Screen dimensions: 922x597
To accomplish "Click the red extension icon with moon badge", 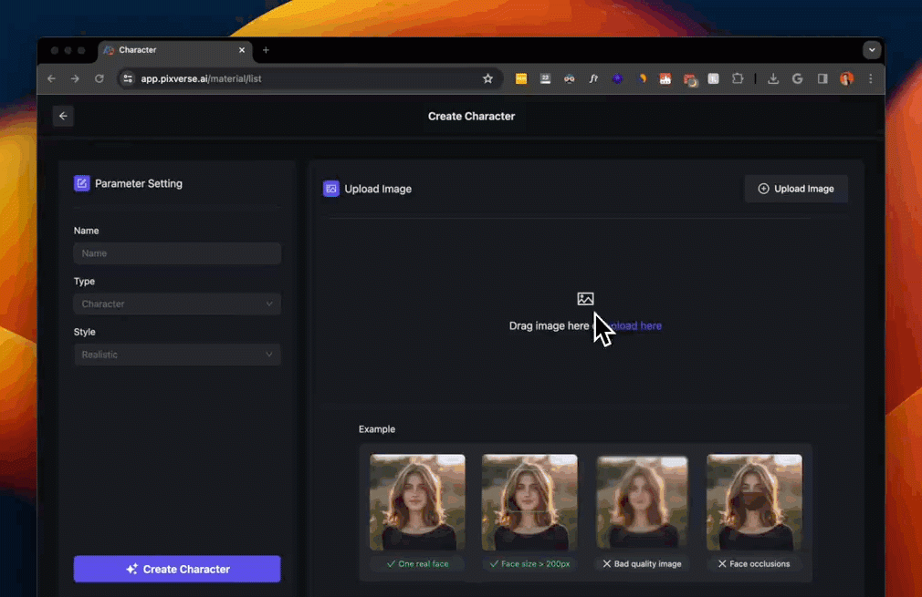I will pyautogui.click(x=690, y=79).
